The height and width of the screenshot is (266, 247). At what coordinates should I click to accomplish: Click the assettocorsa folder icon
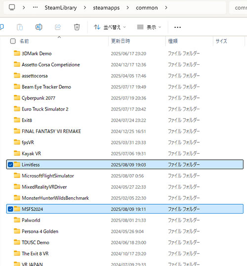coord(17,76)
